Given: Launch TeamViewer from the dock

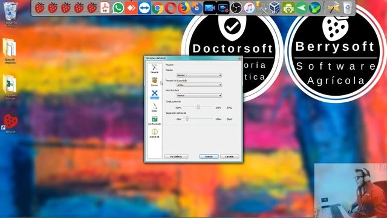Looking at the screenshot, I should point(145,8).
